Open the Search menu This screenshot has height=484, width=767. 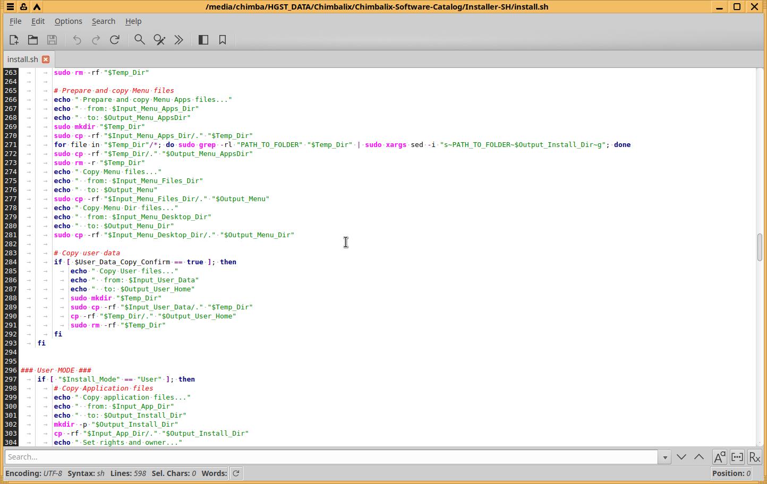coord(103,21)
